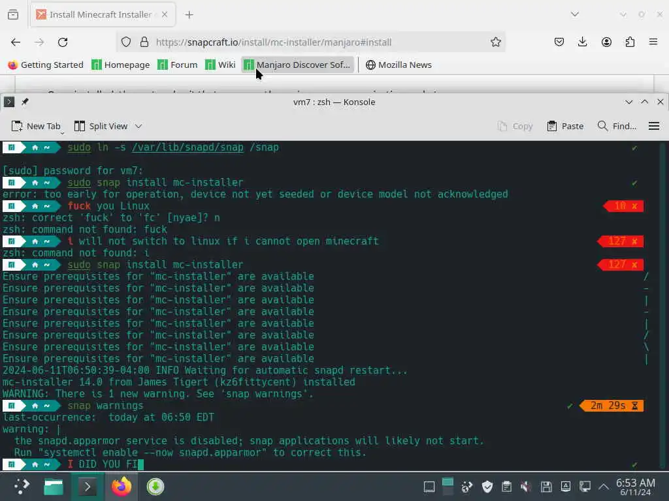Open tracking protection shield in address bar
This screenshot has width=669, height=501.
(126, 42)
